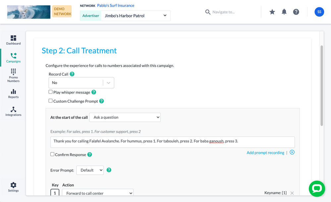Image resolution: width=331 pixels, height=202 pixels.
Task: Click the favorites star icon
Action: pyautogui.click(x=272, y=12)
